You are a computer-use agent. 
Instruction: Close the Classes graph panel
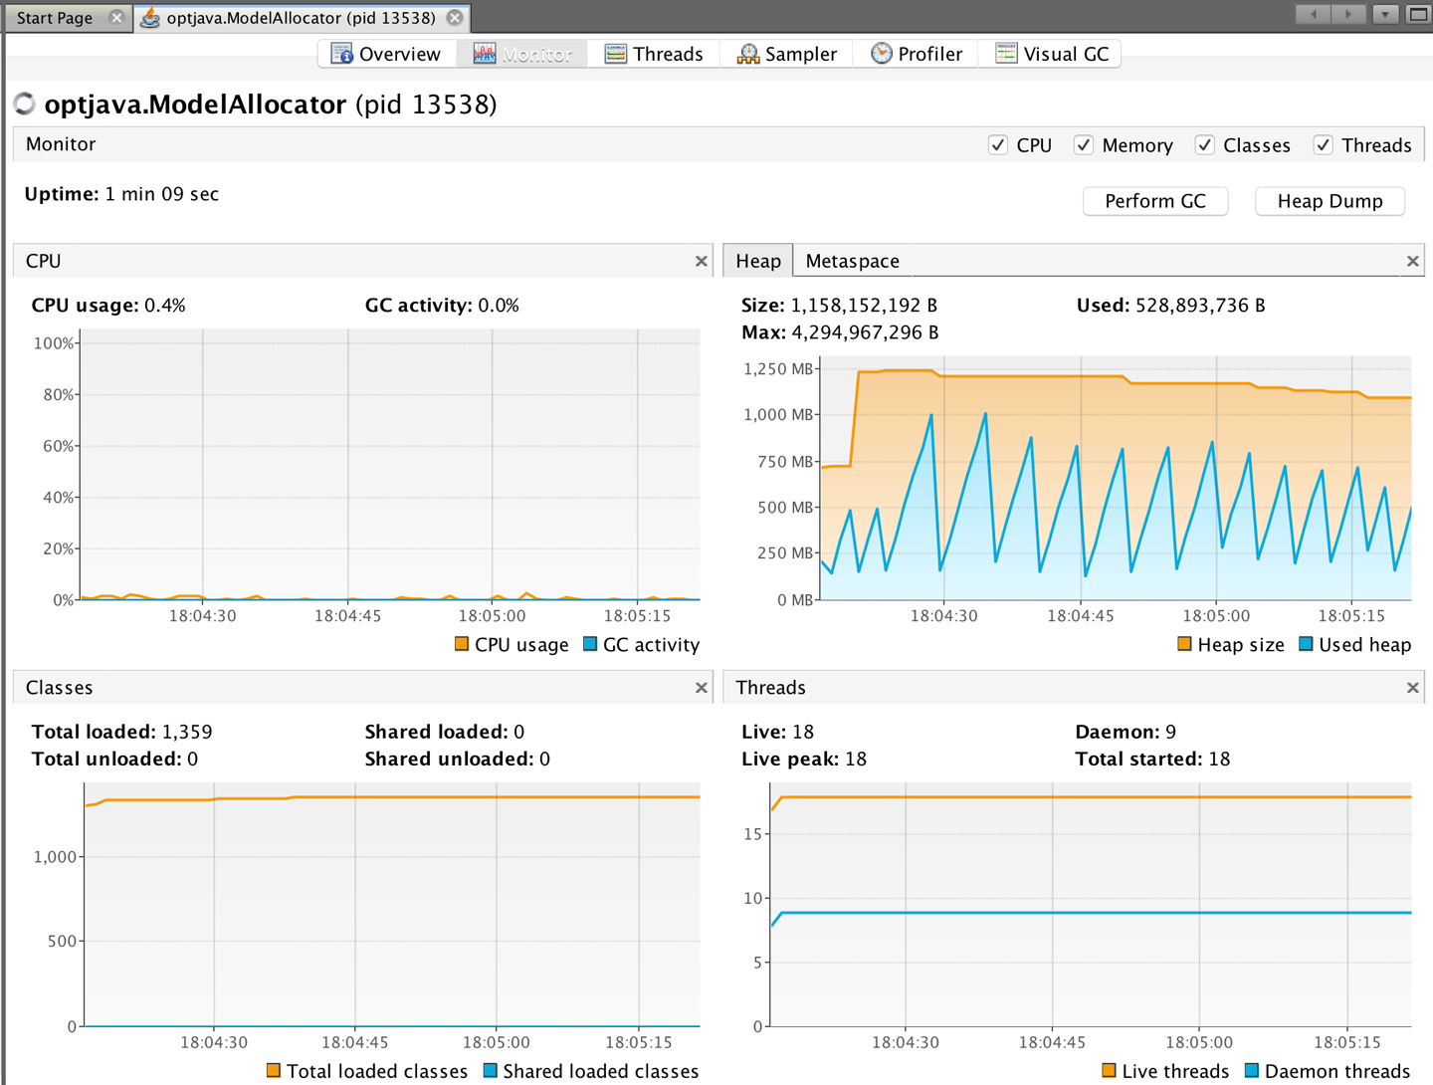[701, 688]
